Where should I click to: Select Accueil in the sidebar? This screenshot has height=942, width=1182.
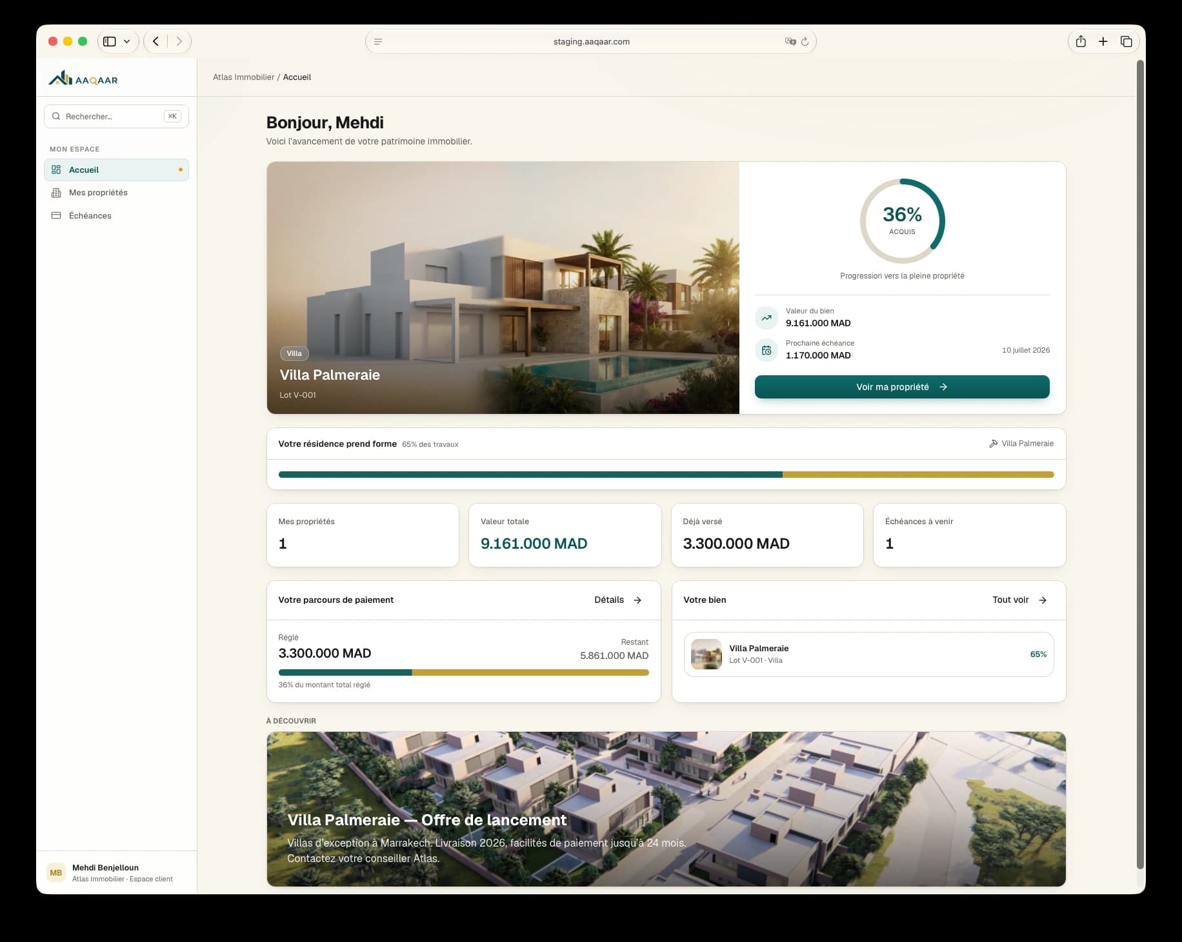116,170
